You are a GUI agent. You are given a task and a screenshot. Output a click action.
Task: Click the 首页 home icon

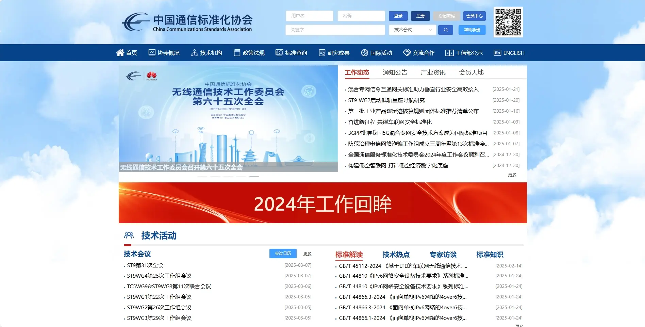[x=120, y=52]
